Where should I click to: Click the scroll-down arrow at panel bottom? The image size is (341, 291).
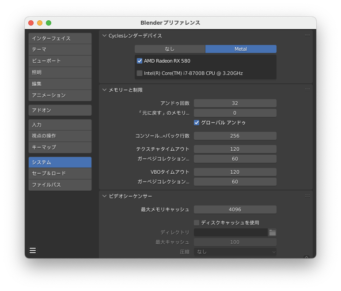[x=307, y=257]
